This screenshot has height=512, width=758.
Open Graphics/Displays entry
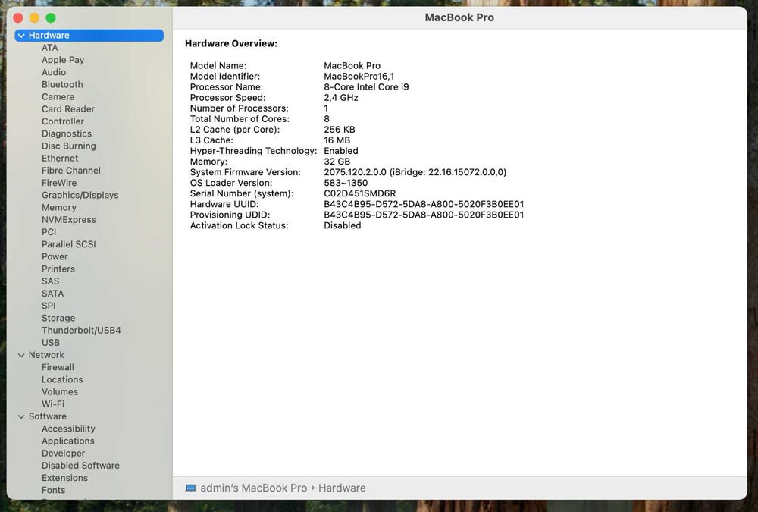click(80, 195)
